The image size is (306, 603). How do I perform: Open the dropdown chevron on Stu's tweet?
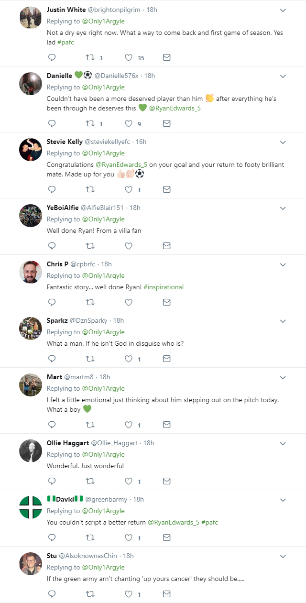[283, 556]
